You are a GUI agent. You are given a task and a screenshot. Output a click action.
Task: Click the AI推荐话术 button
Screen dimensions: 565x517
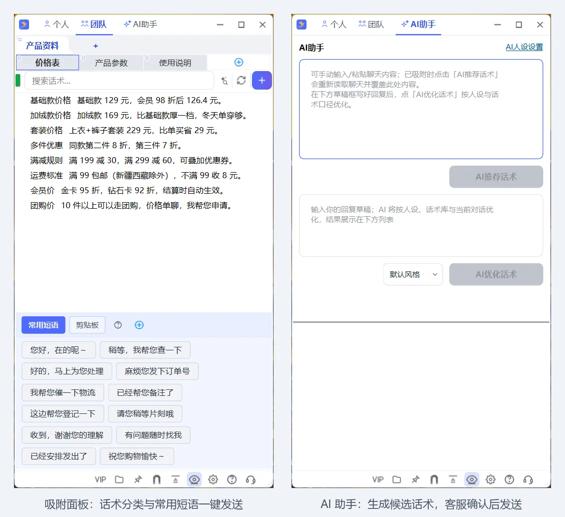(496, 177)
